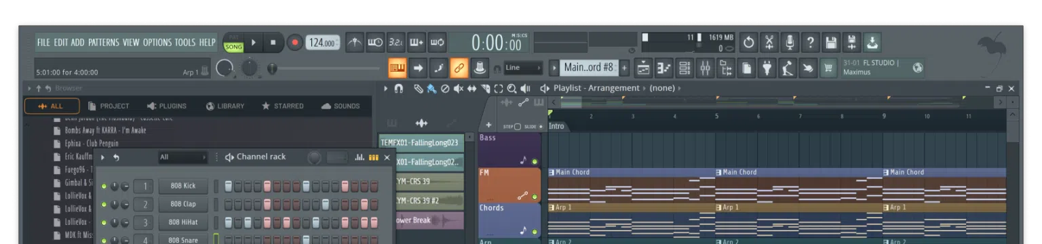Switch to the LIBRARY browser tab
This screenshot has height=244, width=1042.
225,106
